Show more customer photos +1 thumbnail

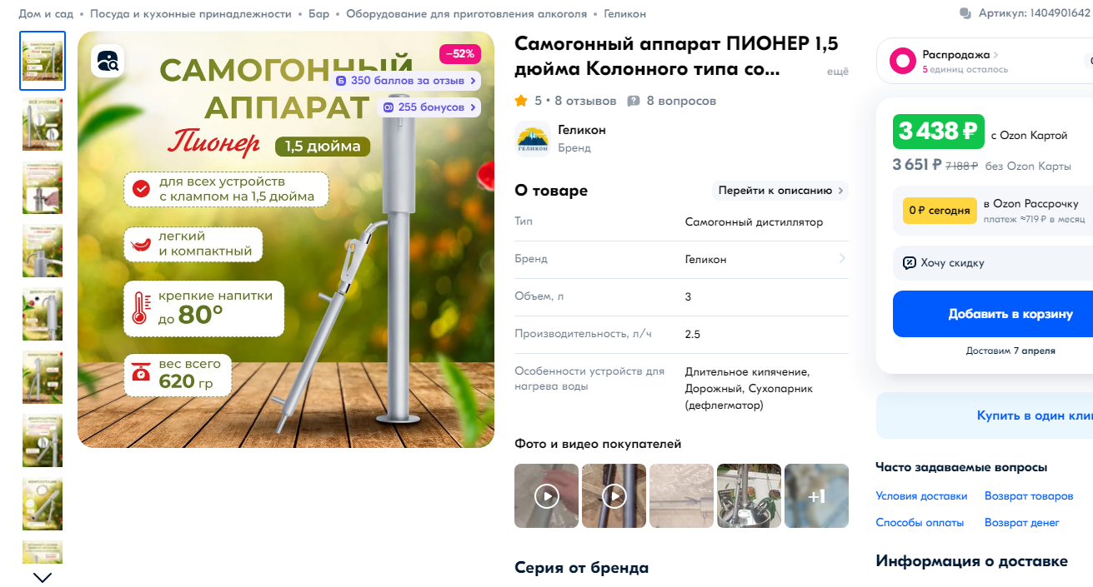point(816,496)
